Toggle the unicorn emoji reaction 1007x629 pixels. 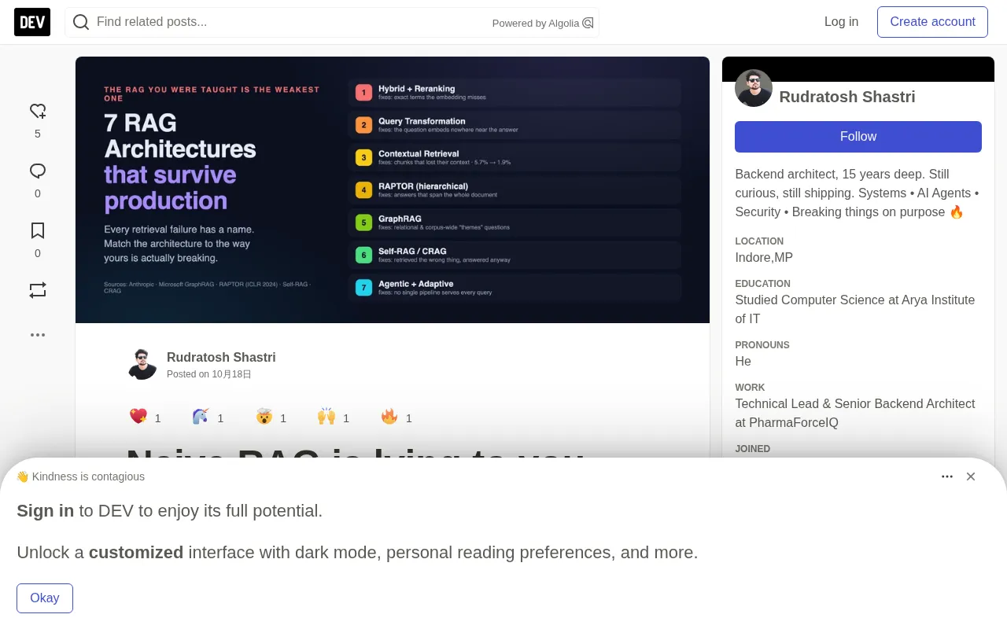point(201,417)
